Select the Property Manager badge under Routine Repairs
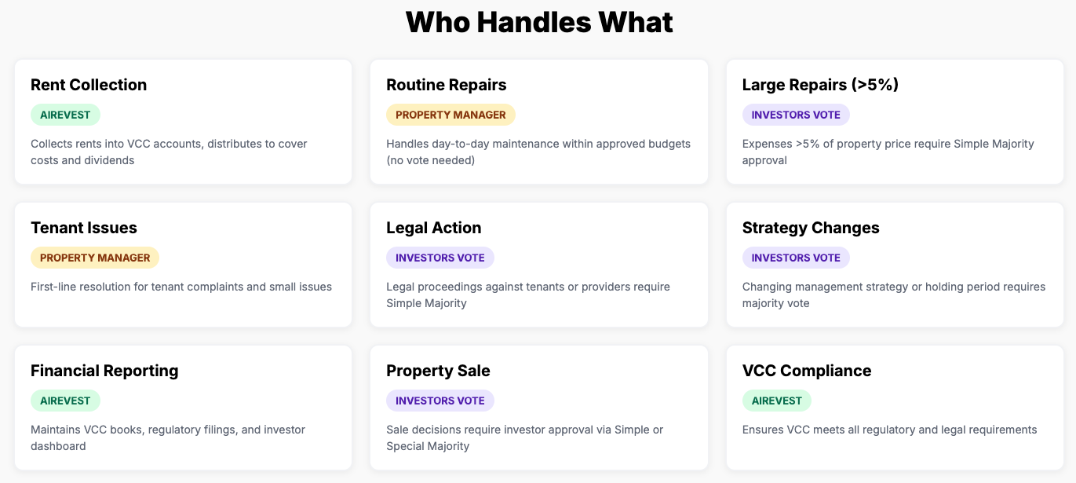Screen dimensions: 1076x483 (450, 115)
